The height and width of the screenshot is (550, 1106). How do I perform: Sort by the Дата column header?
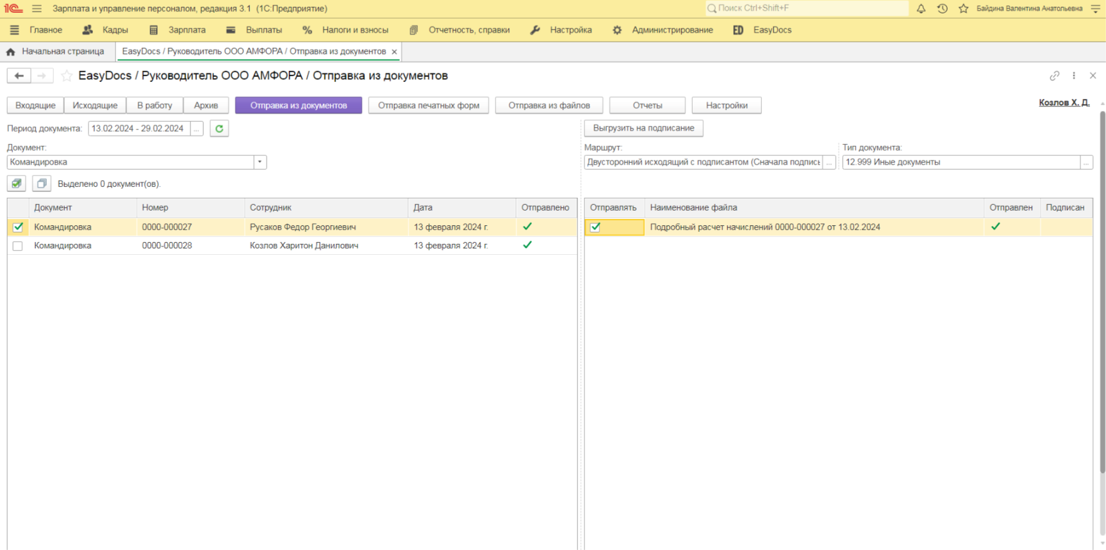[x=462, y=207]
